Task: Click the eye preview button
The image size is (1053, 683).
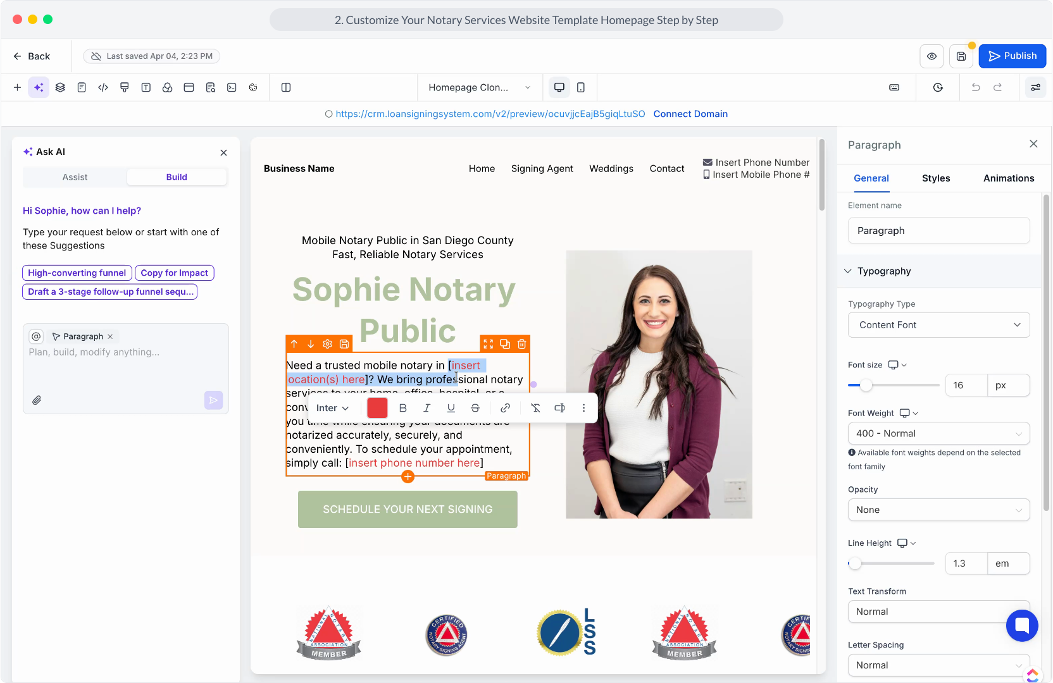Action: tap(931, 56)
